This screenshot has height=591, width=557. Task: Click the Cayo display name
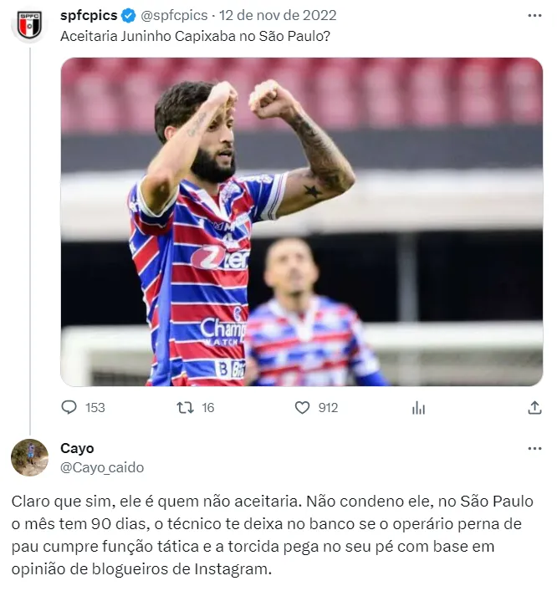click(x=77, y=449)
